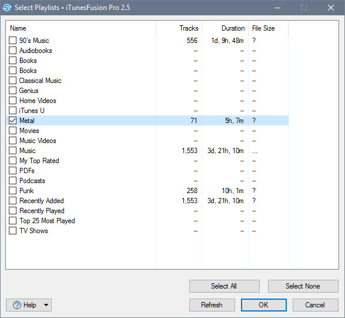This screenshot has height=318, width=345.
Task: Click the Genius playlist name
Action: tap(29, 91)
